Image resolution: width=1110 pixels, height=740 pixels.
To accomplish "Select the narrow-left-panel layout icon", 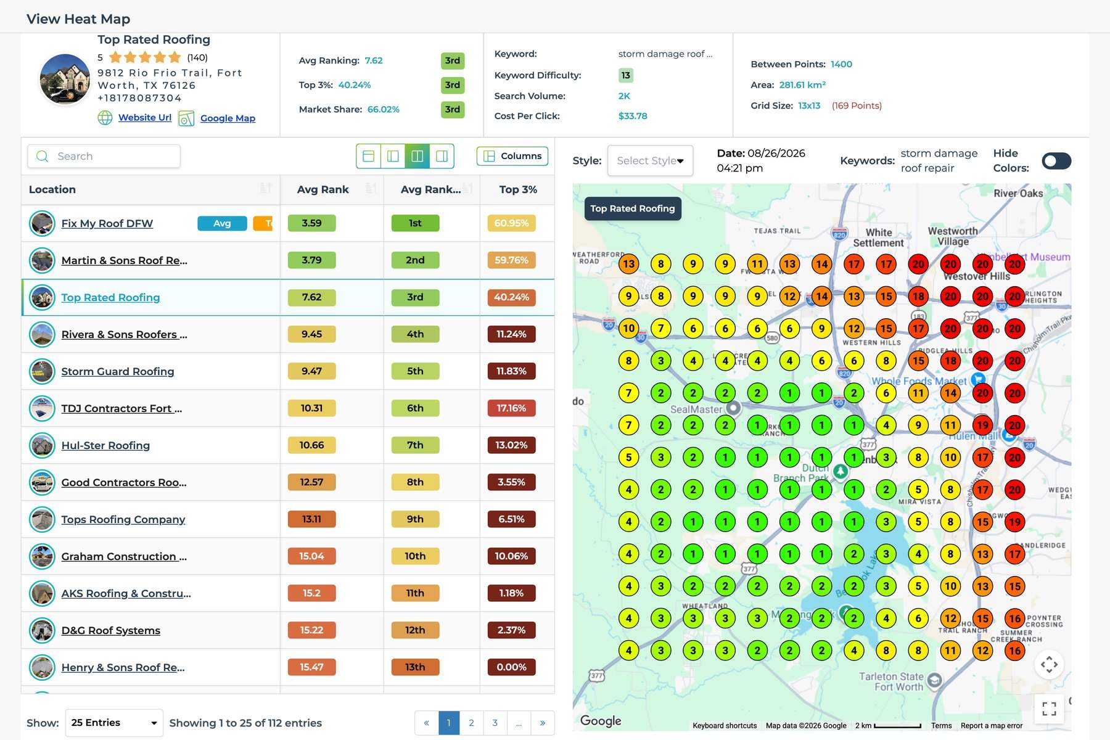I will click(x=393, y=156).
